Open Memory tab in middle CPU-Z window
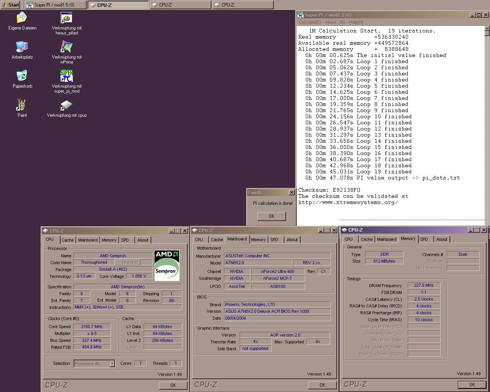 [x=258, y=240]
